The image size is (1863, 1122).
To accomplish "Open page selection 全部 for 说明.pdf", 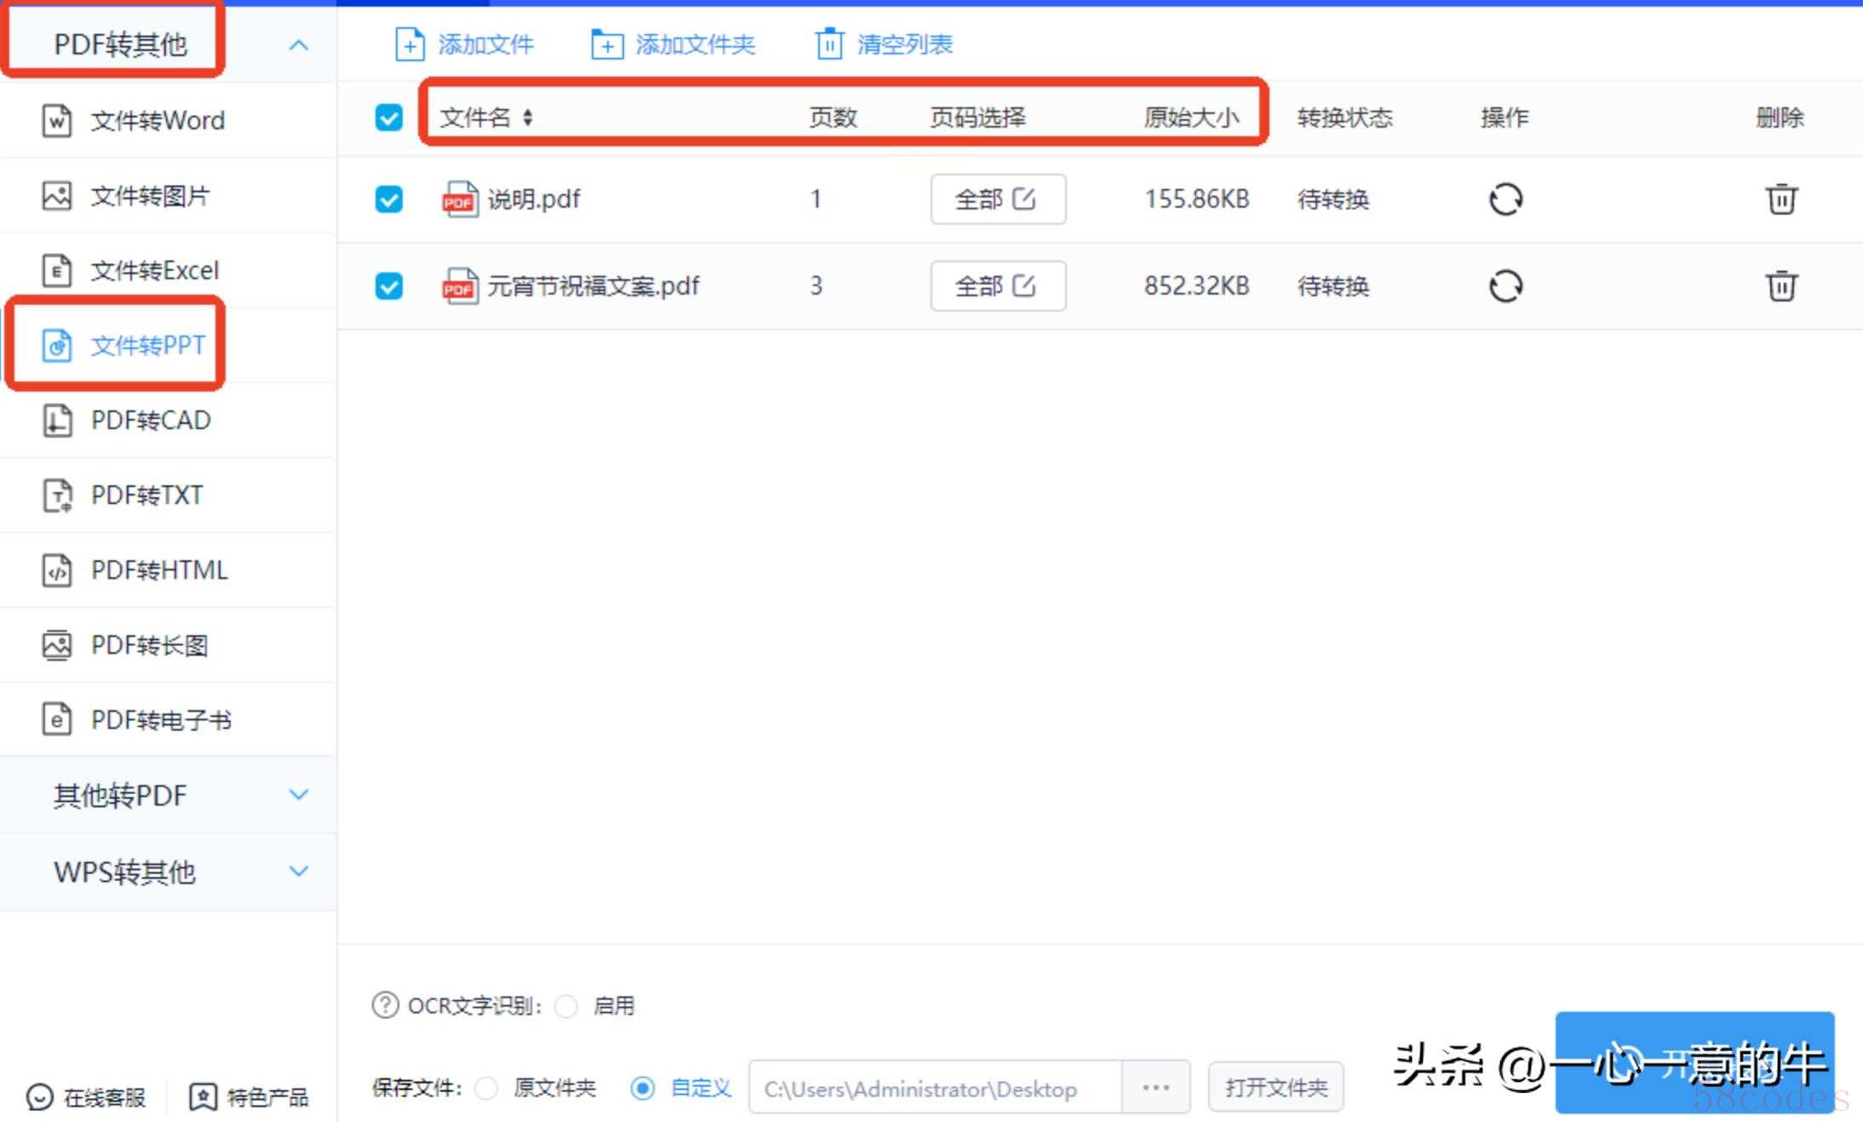I will [x=998, y=199].
